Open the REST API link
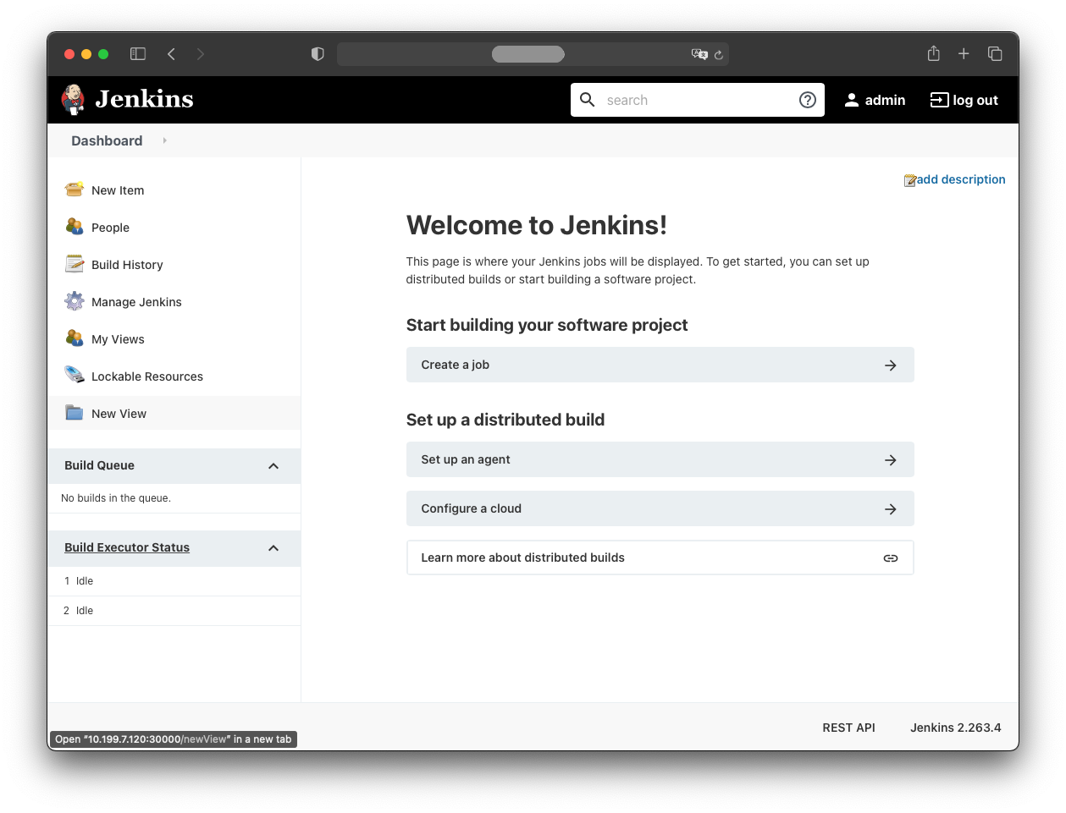The width and height of the screenshot is (1066, 813). 848,727
